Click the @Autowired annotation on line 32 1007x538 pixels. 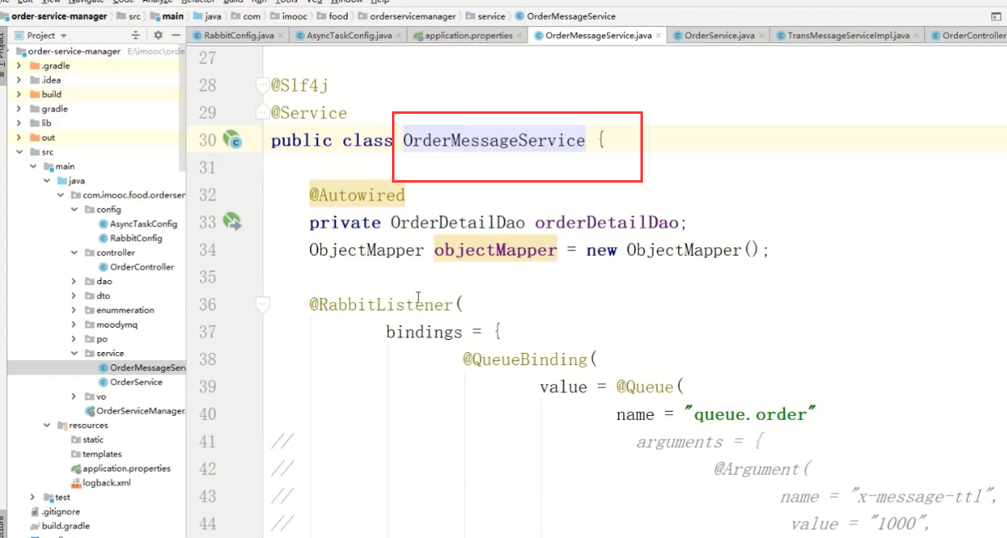357,195
